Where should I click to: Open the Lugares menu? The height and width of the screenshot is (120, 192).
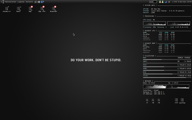tap(21, 2)
